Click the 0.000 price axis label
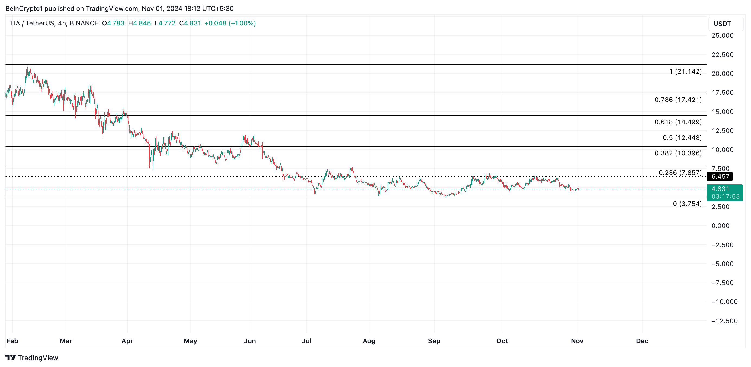The width and height of the screenshot is (751, 367). [x=720, y=225]
